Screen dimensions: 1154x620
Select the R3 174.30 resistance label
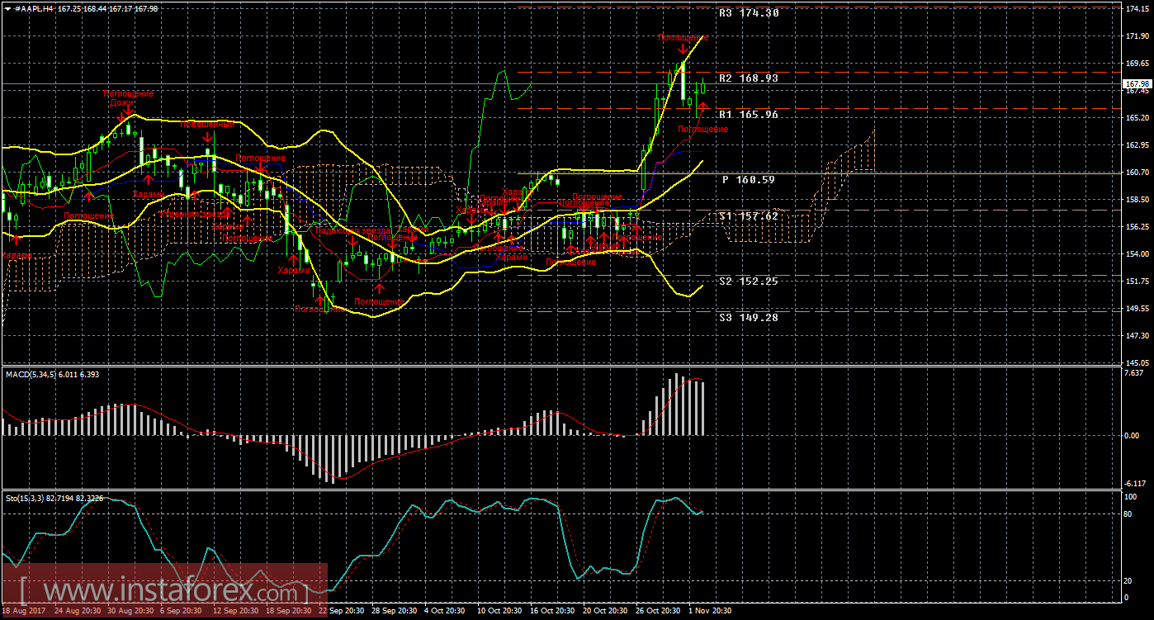[748, 13]
